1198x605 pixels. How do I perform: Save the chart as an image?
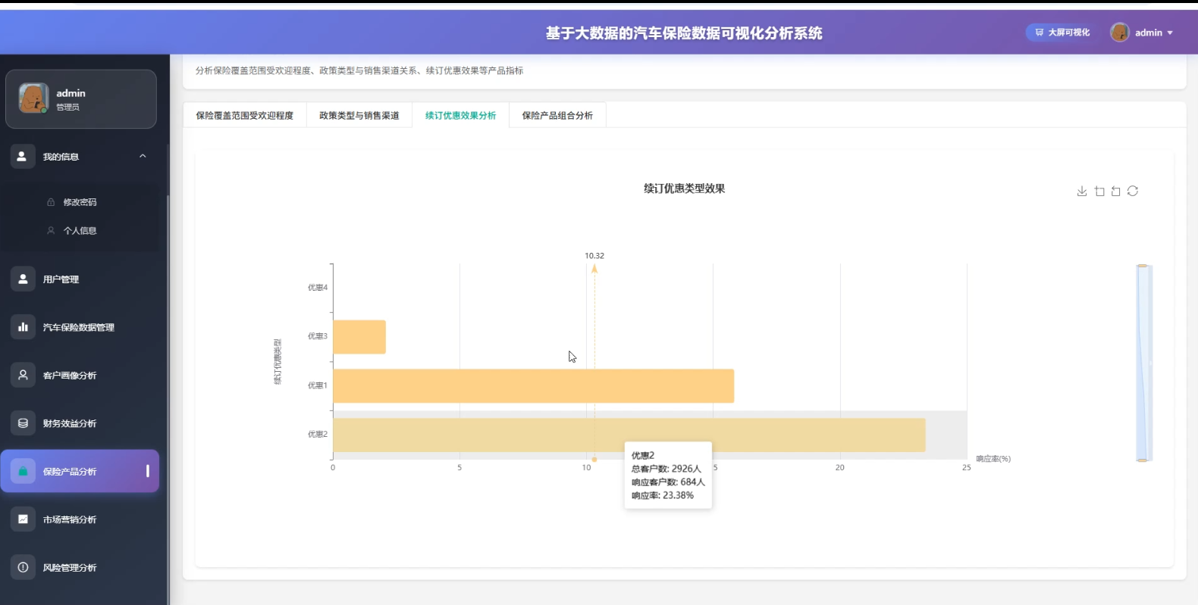click(x=1082, y=191)
